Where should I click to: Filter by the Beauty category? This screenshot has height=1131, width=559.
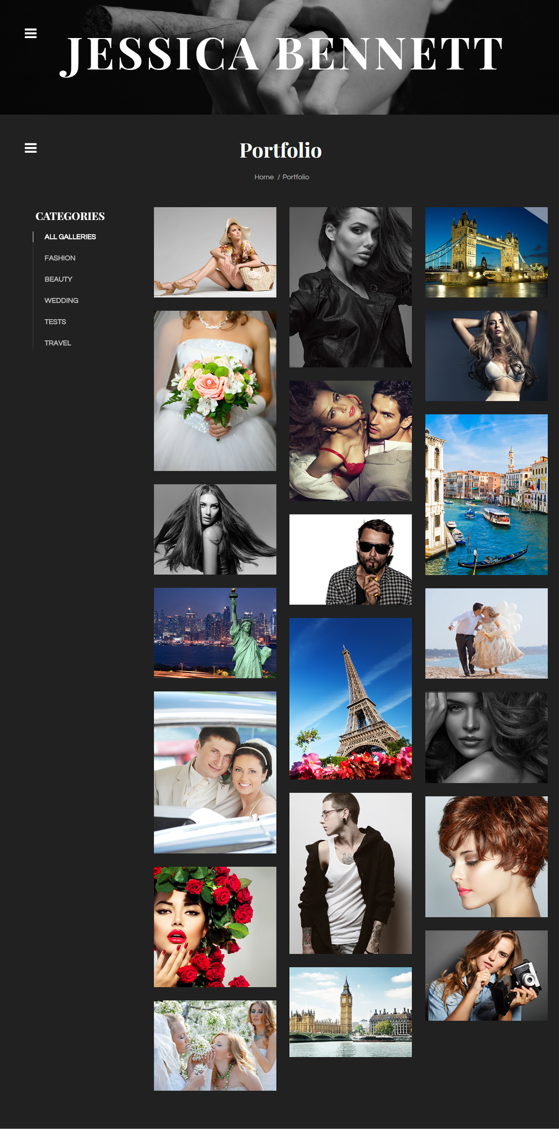click(58, 279)
